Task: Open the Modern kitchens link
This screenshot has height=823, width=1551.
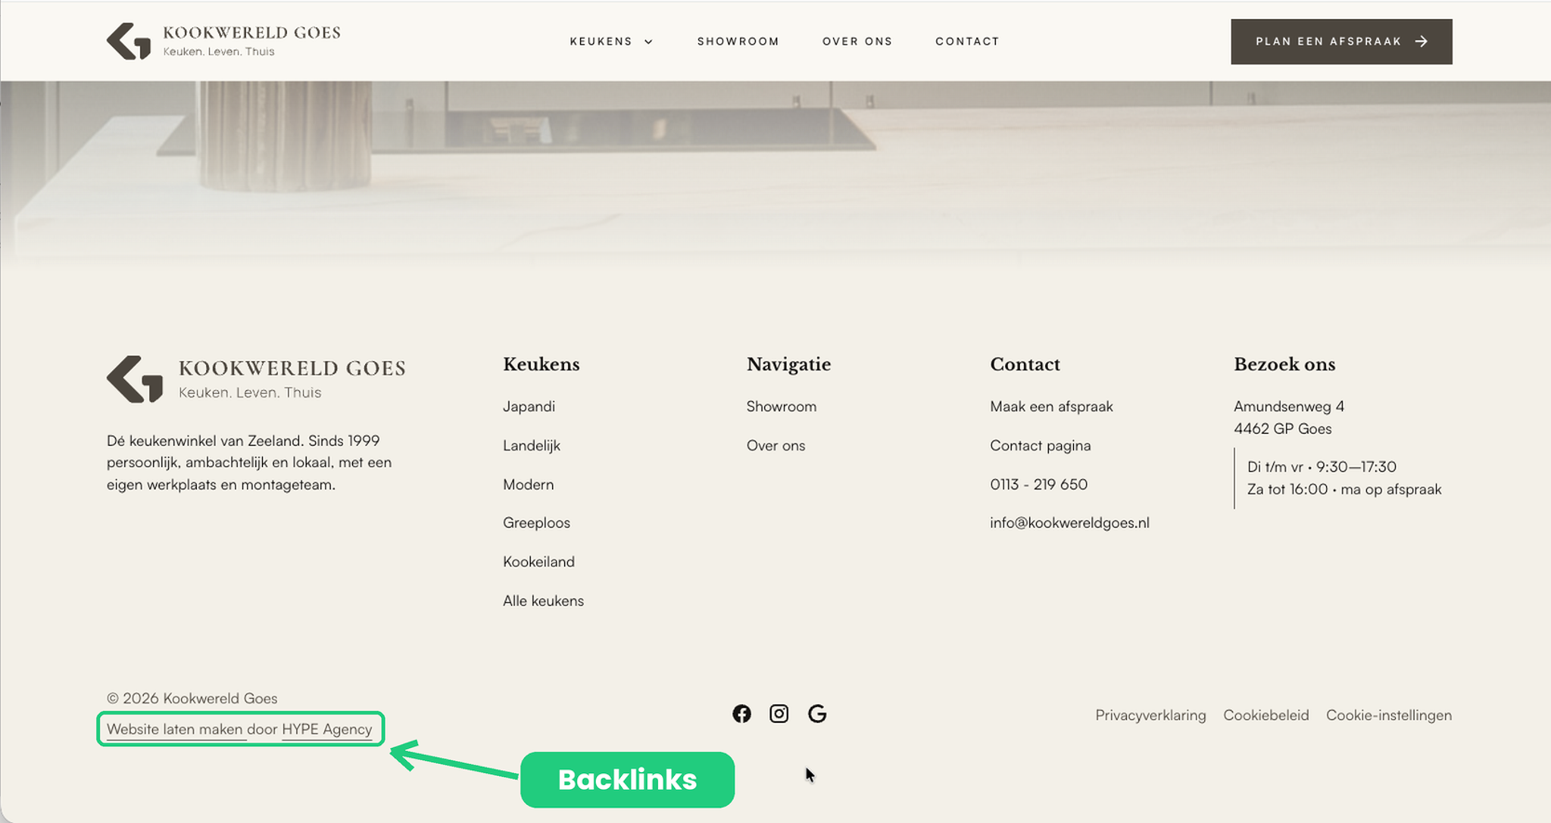Action: point(528,485)
